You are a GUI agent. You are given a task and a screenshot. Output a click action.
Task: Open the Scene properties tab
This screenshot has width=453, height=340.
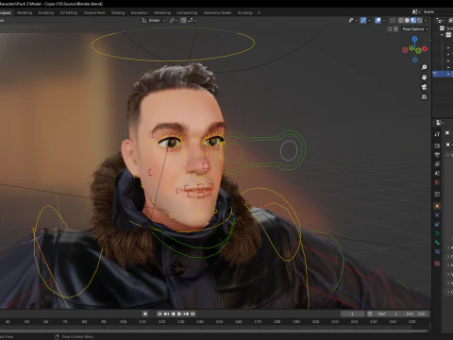[x=437, y=173]
